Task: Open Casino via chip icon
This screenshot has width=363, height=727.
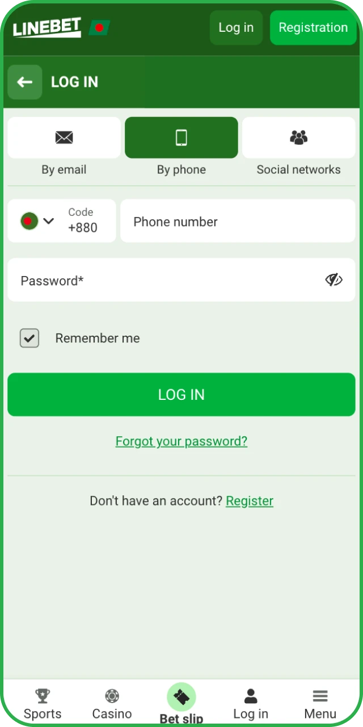Action: click(112, 696)
